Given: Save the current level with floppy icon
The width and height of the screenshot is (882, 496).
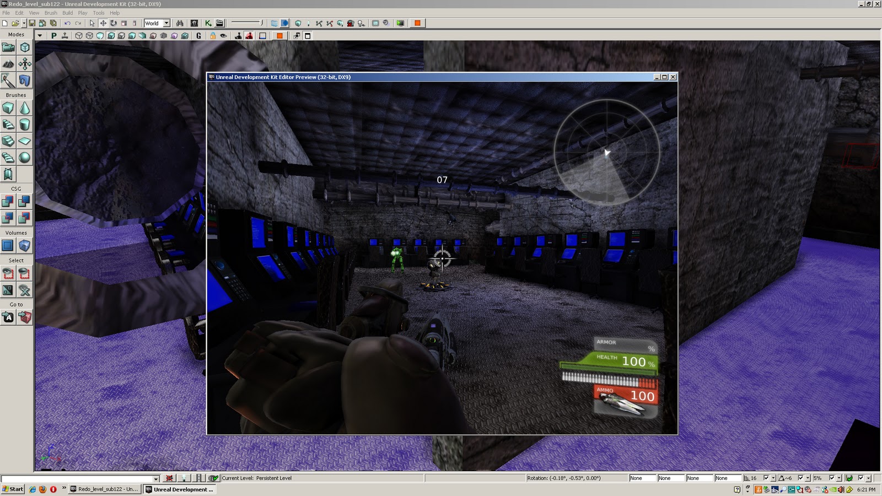Looking at the screenshot, I should (x=32, y=23).
